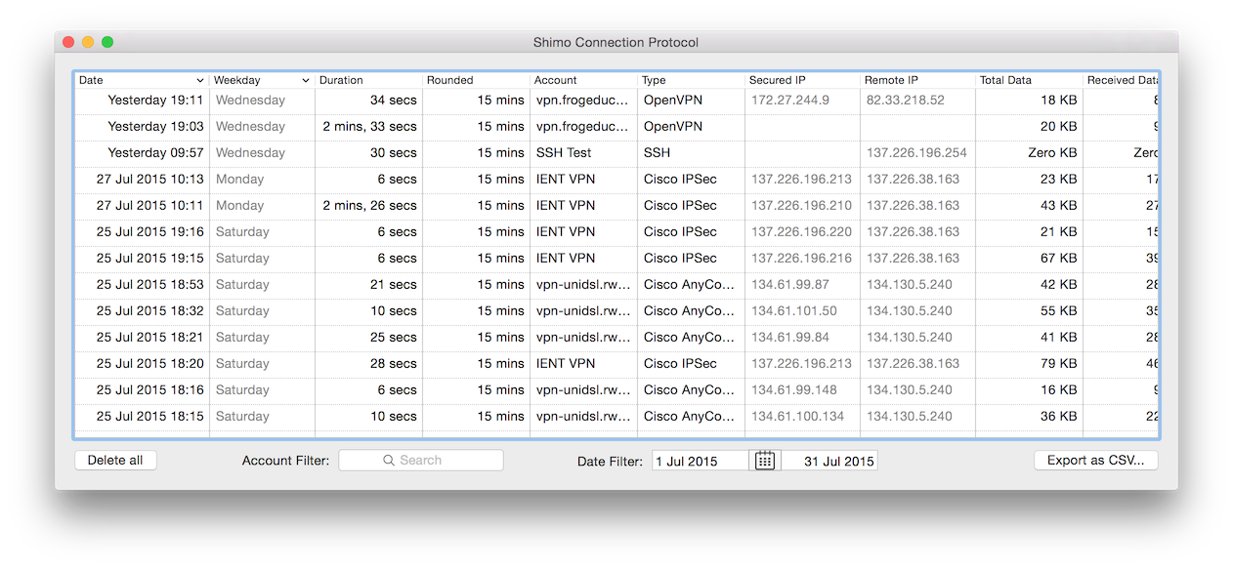
Task: Select the 27 Jul 2015 10:13 entry
Action: click(x=616, y=180)
